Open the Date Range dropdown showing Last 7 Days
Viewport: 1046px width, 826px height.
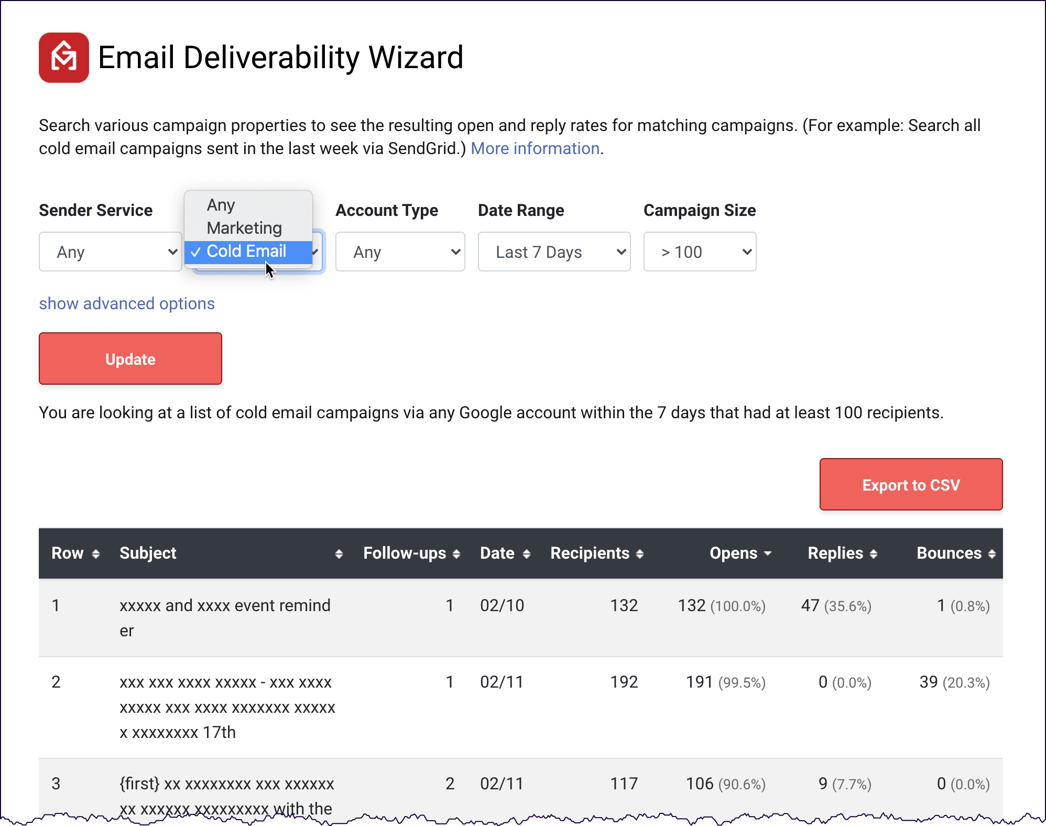(x=554, y=252)
